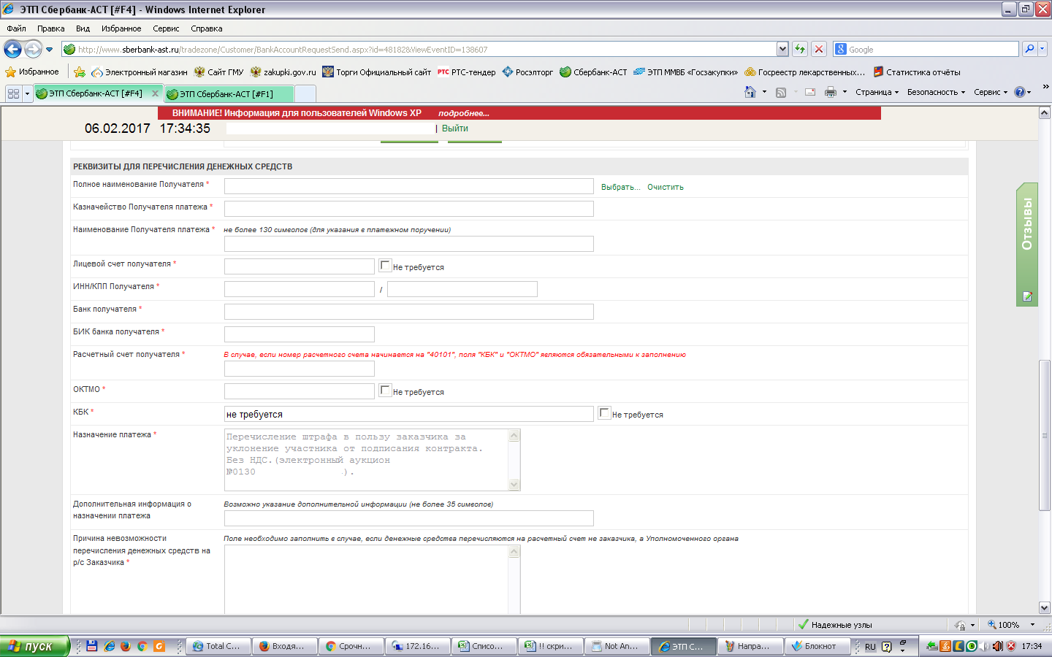1052x657 pixels.
Task: Open the Страница dropdown menu
Action: click(877, 92)
